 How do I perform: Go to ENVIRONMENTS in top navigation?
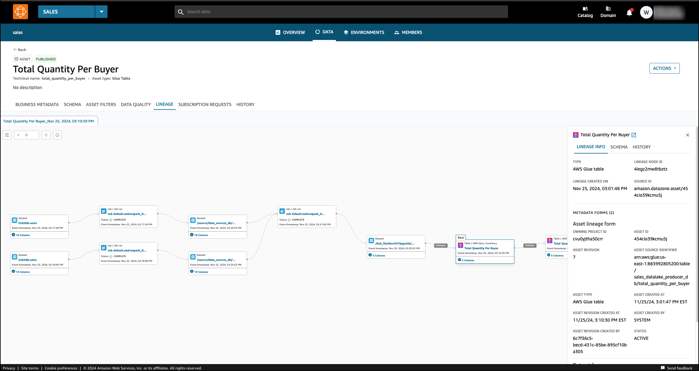[364, 32]
